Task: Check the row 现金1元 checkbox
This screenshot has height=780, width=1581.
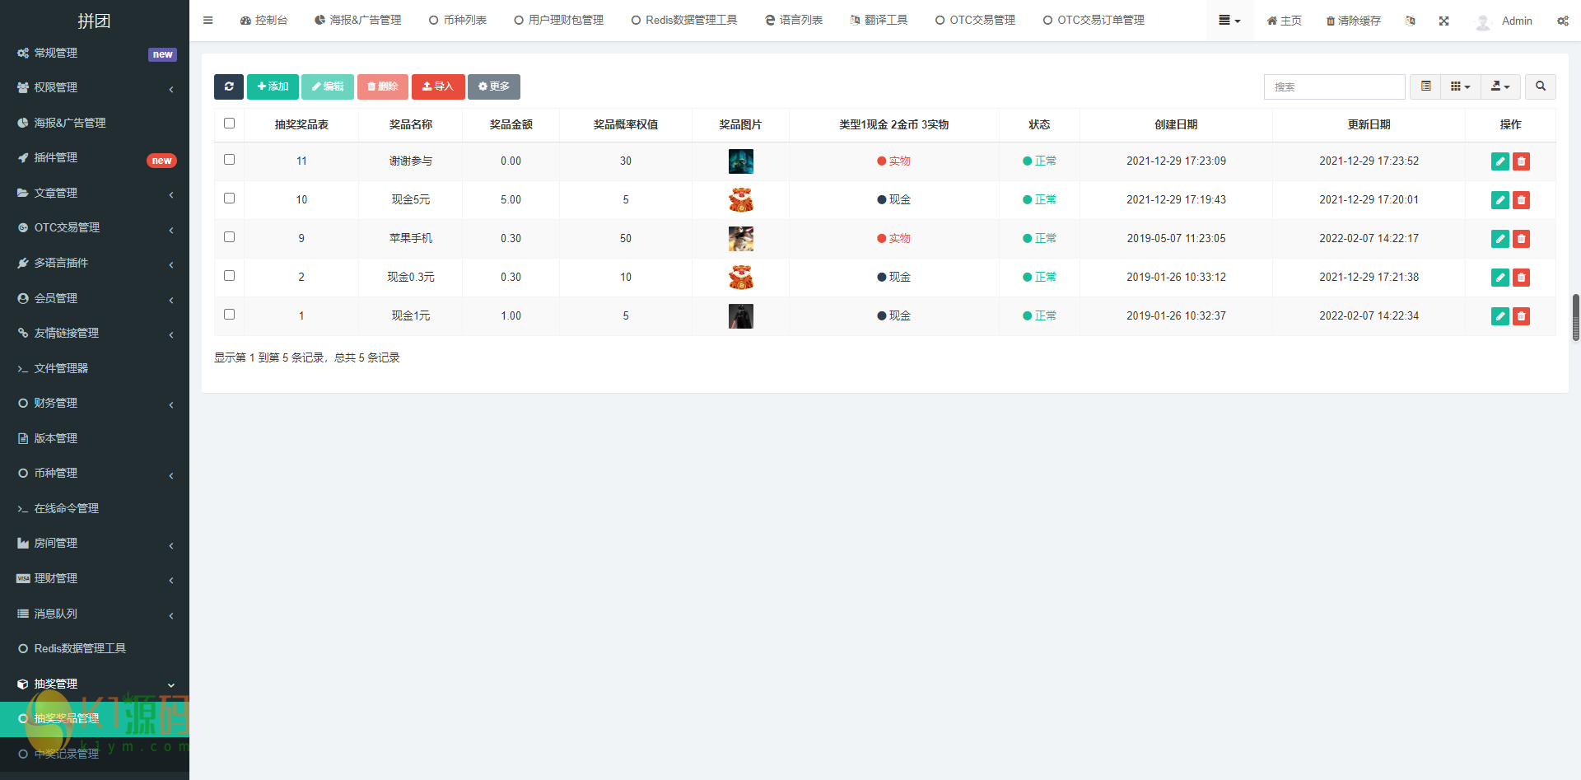Action: coord(230,315)
